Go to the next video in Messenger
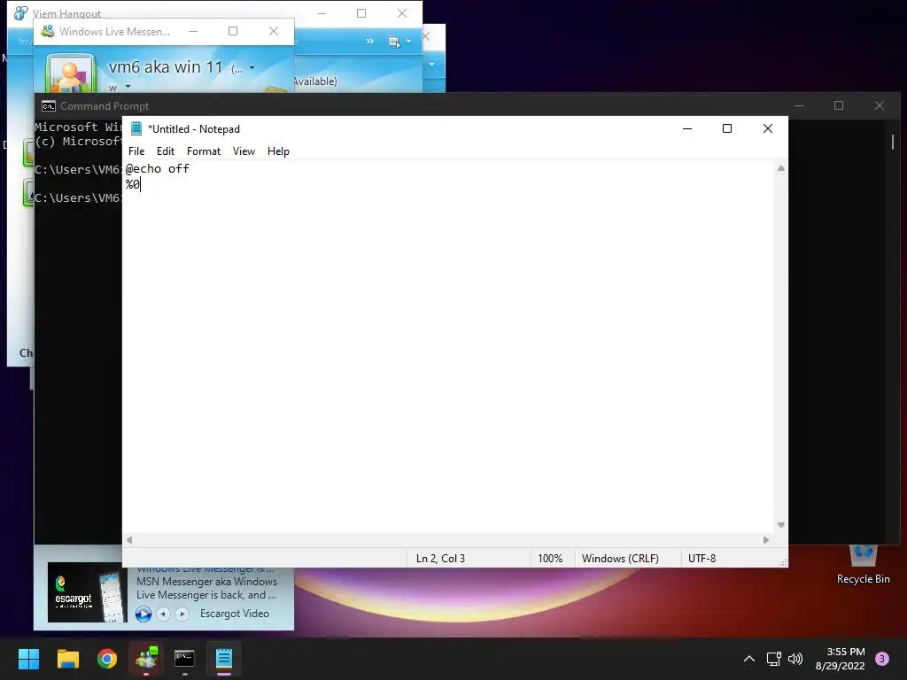This screenshot has height=680, width=907. [x=182, y=614]
